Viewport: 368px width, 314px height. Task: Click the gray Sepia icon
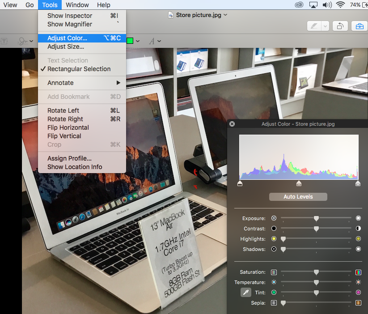pos(274,303)
